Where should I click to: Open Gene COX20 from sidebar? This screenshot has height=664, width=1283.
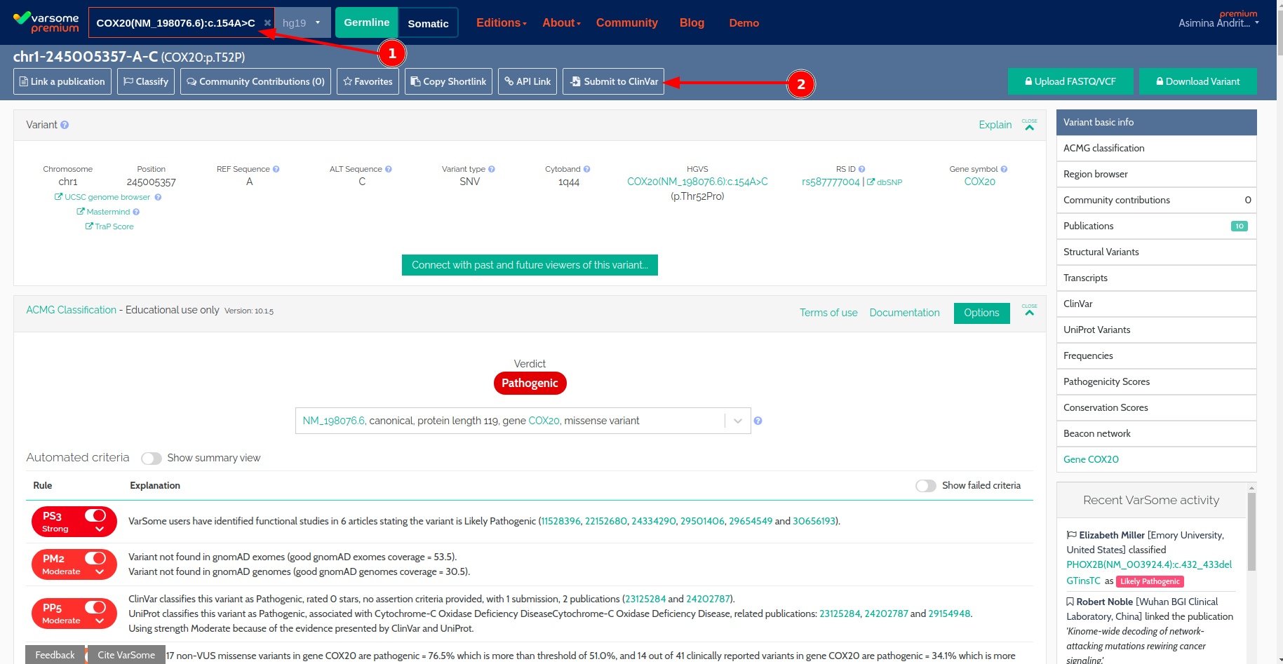[1156, 459]
